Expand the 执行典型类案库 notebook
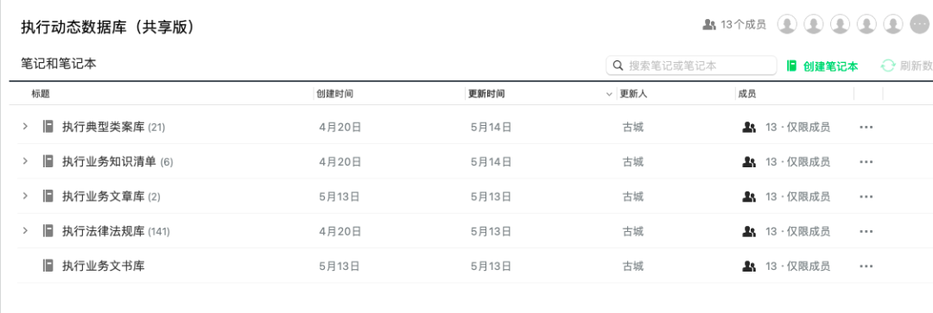933x313 pixels. coord(25,127)
